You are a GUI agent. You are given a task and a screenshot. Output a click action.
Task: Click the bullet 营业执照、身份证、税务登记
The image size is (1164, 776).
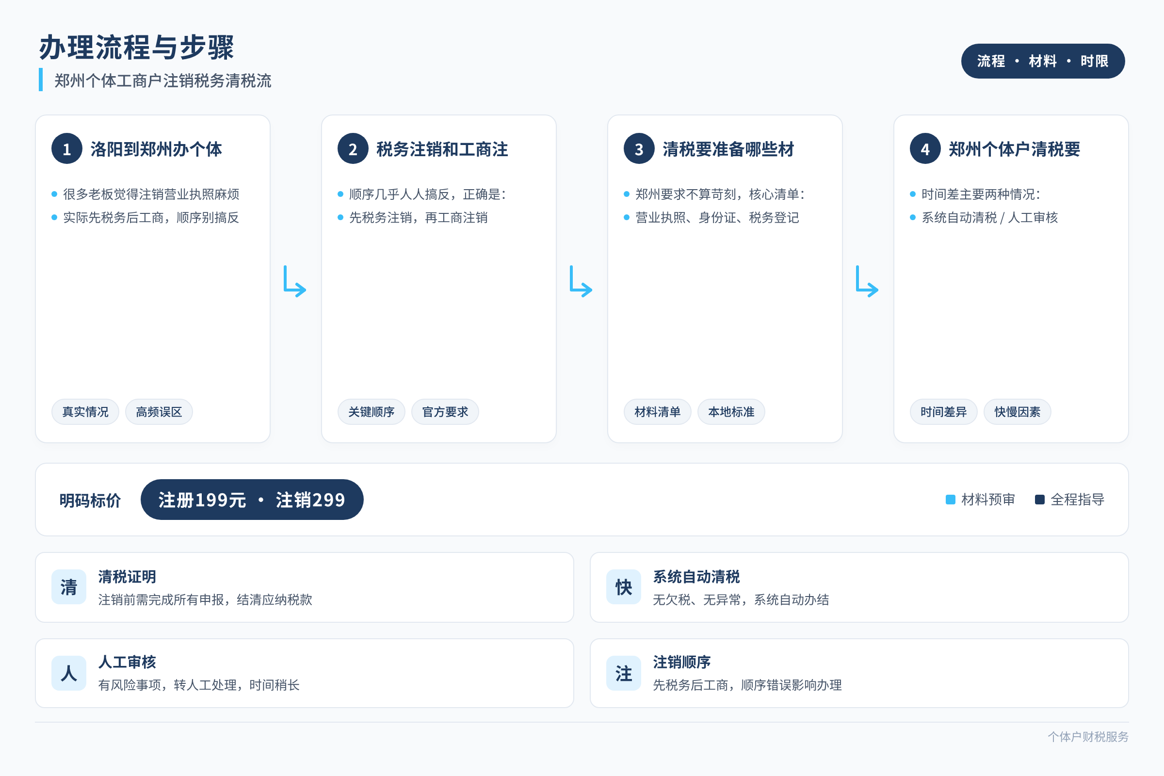717,217
